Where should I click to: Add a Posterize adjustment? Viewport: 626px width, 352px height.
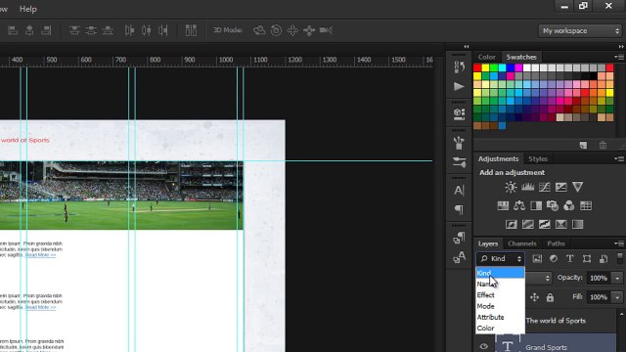(528, 224)
